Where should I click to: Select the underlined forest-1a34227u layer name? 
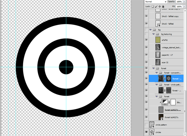click(173, 110)
